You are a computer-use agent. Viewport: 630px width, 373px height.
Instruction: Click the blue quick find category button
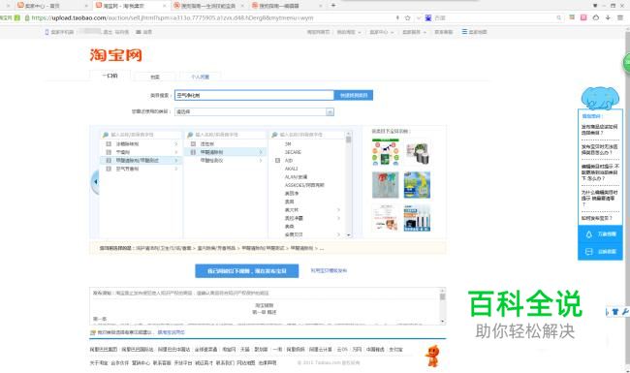[x=354, y=95]
